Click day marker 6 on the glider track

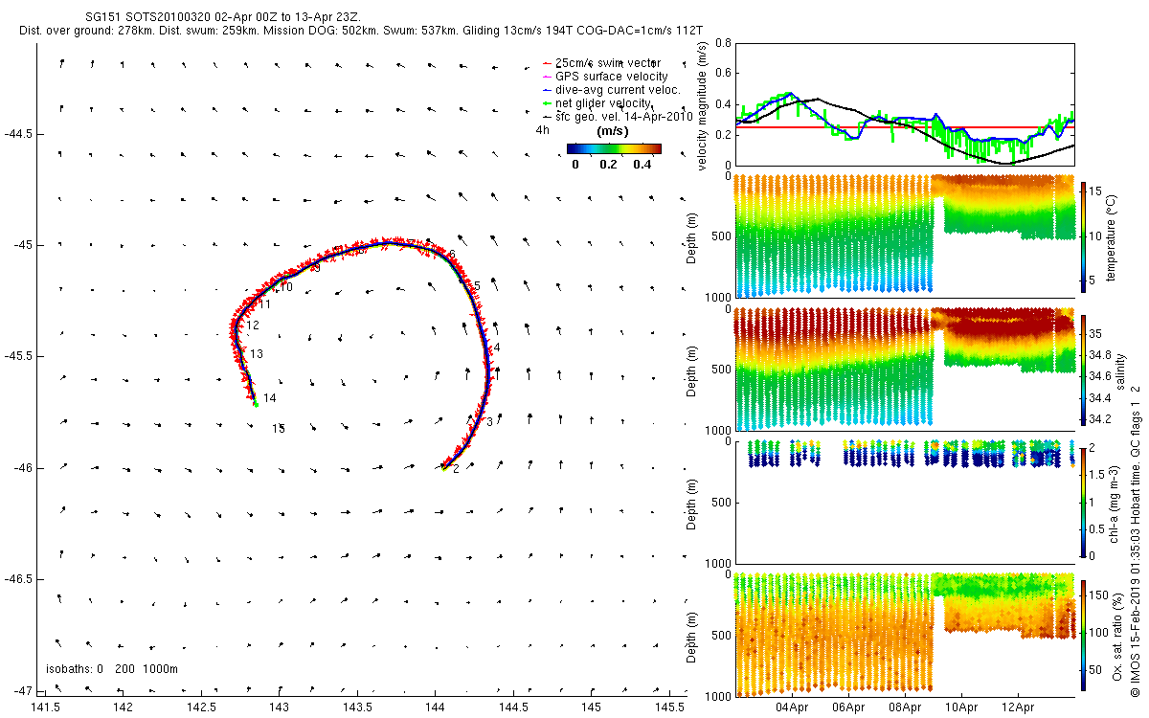click(451, 254)
